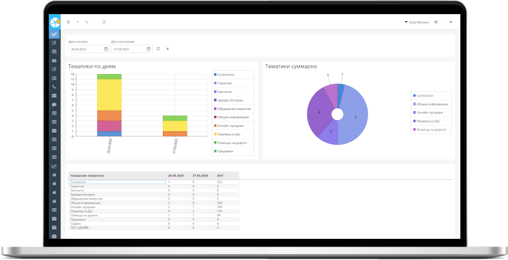The image size is (508, 260).
Task: Click the Дата окончания date input field
Action: 128,49
